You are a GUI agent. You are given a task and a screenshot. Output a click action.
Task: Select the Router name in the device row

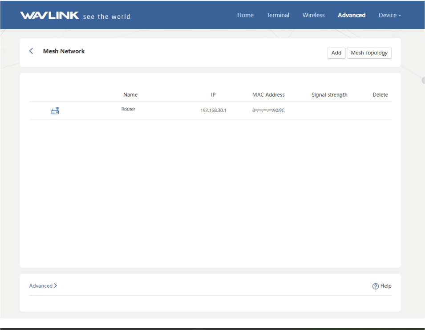point(128,109)
